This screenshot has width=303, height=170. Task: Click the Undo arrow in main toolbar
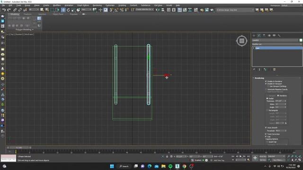[x=4, y=10]
